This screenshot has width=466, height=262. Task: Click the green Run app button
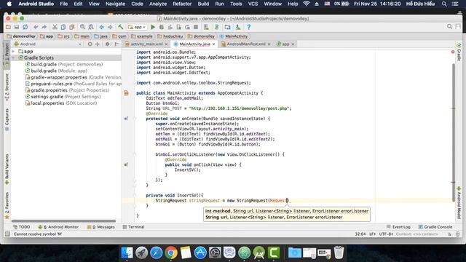coord(153,27)
